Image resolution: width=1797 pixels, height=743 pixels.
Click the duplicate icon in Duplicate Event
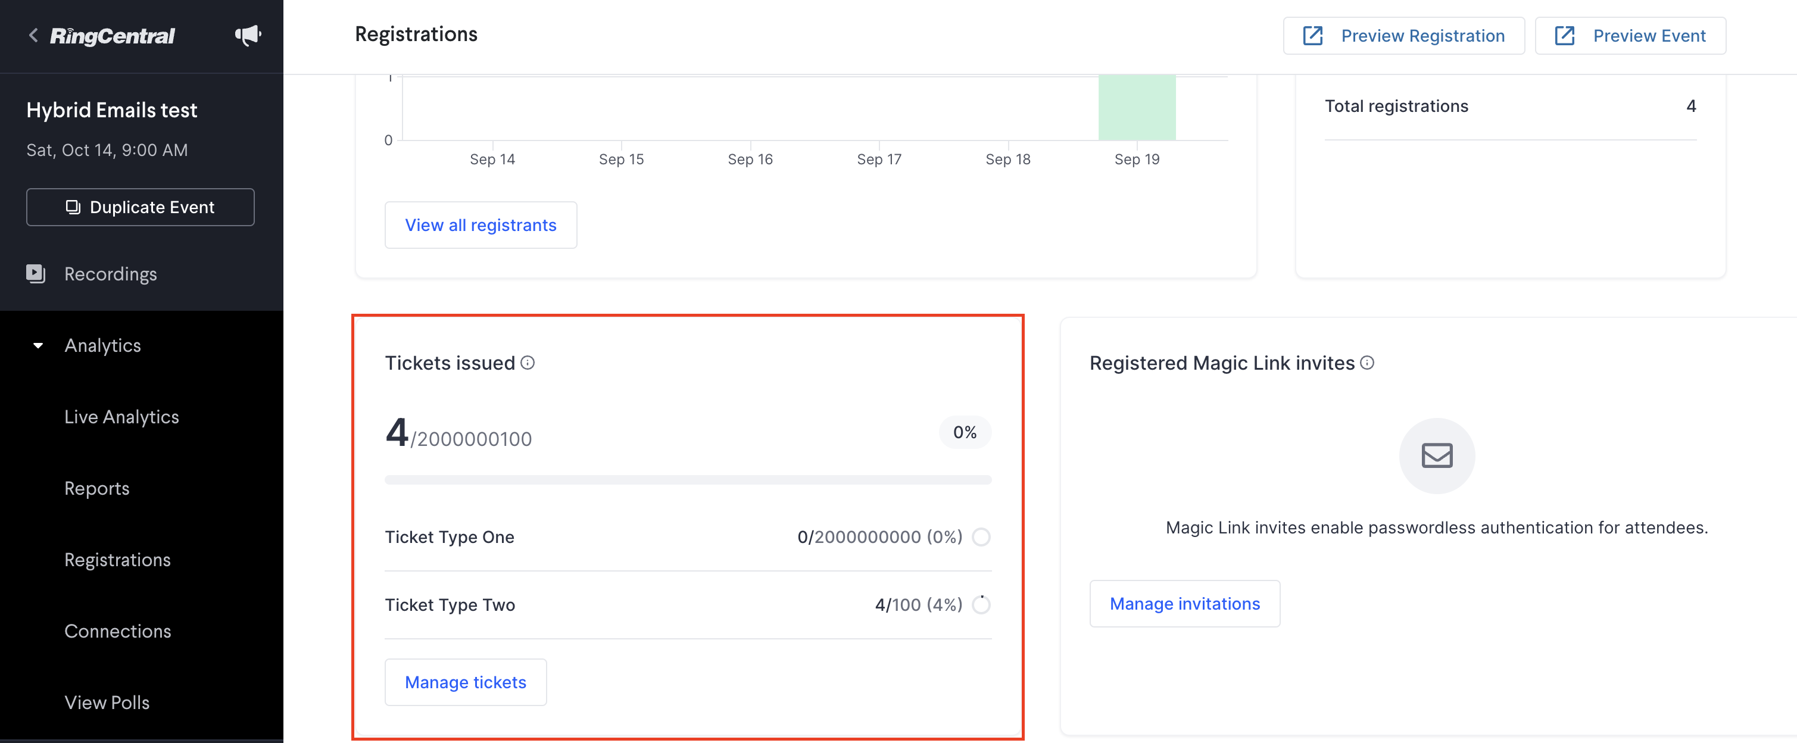click(x=73, y=207)
